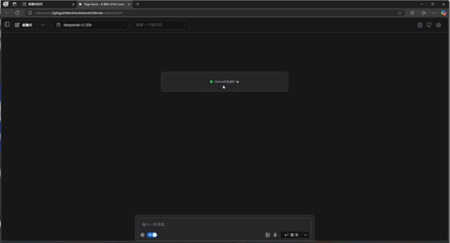The image size is (450, 243).
Task: Toggle the web search switch off
Action: (x=152, y=234)
